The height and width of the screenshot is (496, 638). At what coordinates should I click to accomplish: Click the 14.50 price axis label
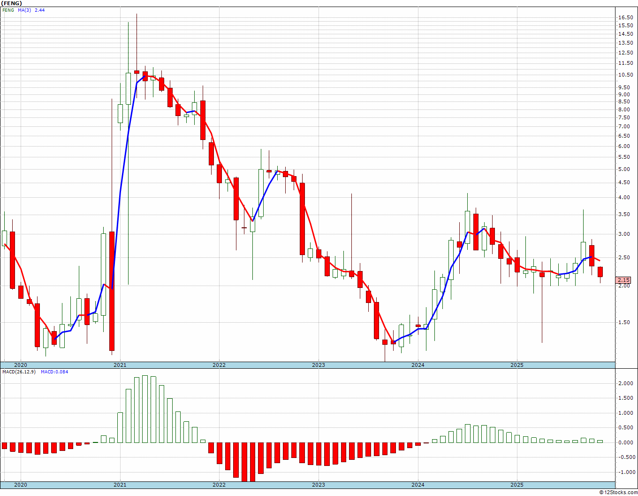(x=625, y=34)
